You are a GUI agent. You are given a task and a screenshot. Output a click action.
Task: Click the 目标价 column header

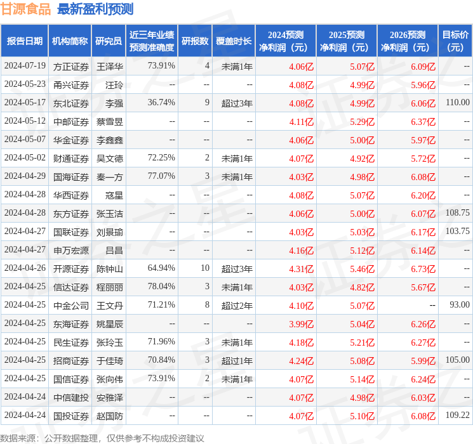[455, 41]
